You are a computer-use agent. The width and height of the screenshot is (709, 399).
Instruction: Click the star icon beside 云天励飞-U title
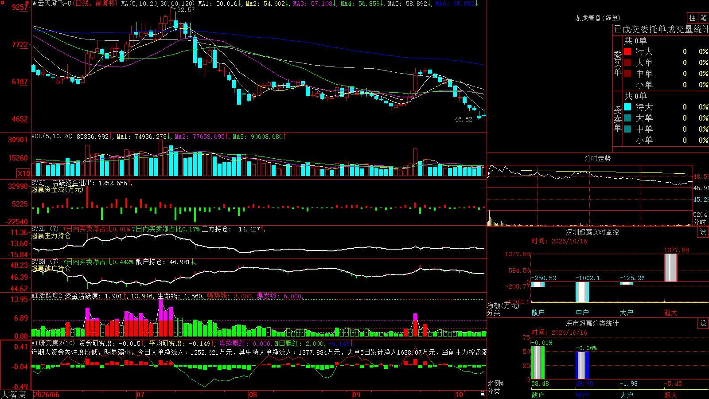pos(35,4)
